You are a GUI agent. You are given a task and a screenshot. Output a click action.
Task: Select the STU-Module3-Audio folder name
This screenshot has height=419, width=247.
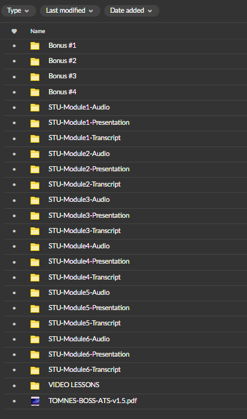click(79, 199)
